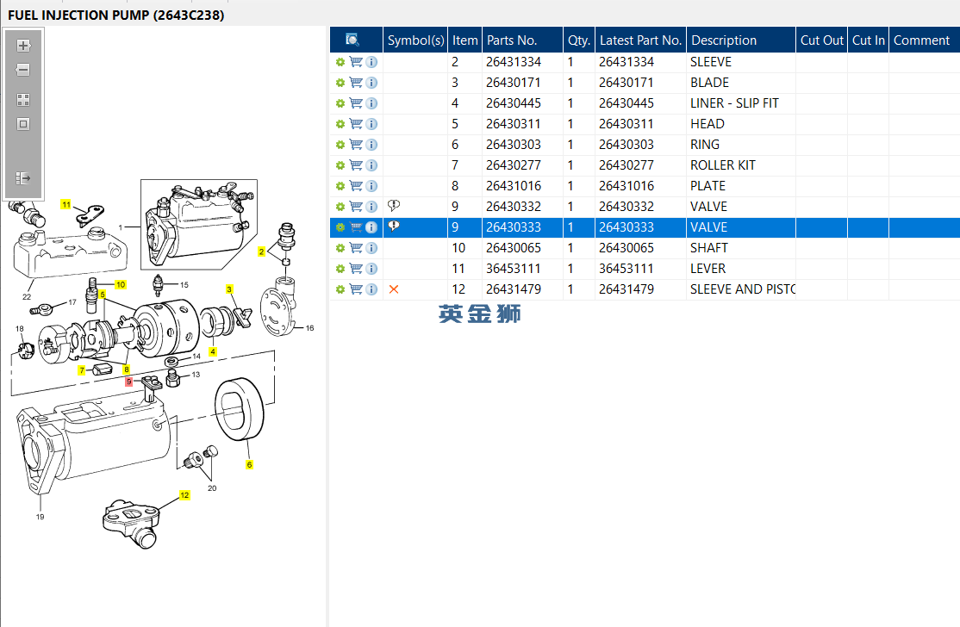The width and height of the screenshot is (960, 627).
Task: Open note symbol on valve 26430332
Action: [x=394, y=206]
